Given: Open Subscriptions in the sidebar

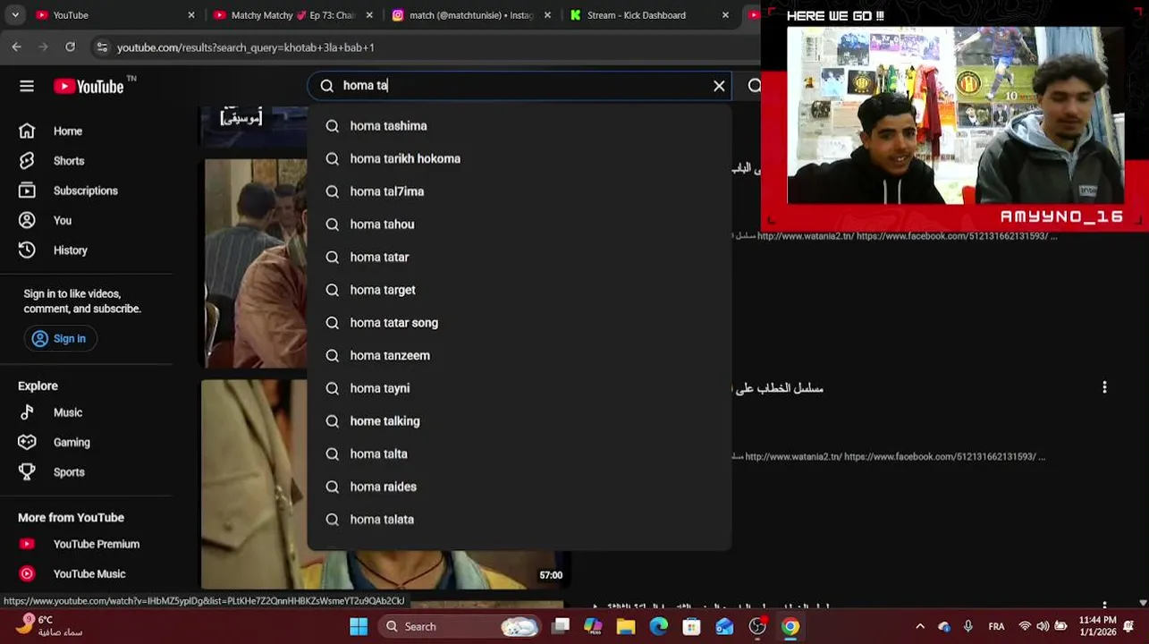Looking at the screenshot, I should click(86, 191).
